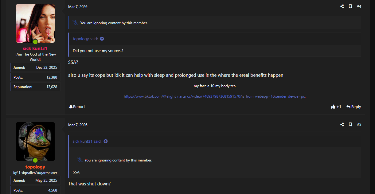View topology's brain avatar image

pos(35,141)
